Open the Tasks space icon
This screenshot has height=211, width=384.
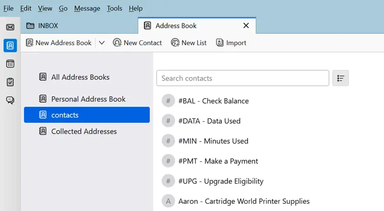10,82
